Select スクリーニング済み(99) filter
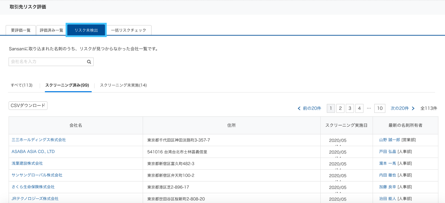 67,85
